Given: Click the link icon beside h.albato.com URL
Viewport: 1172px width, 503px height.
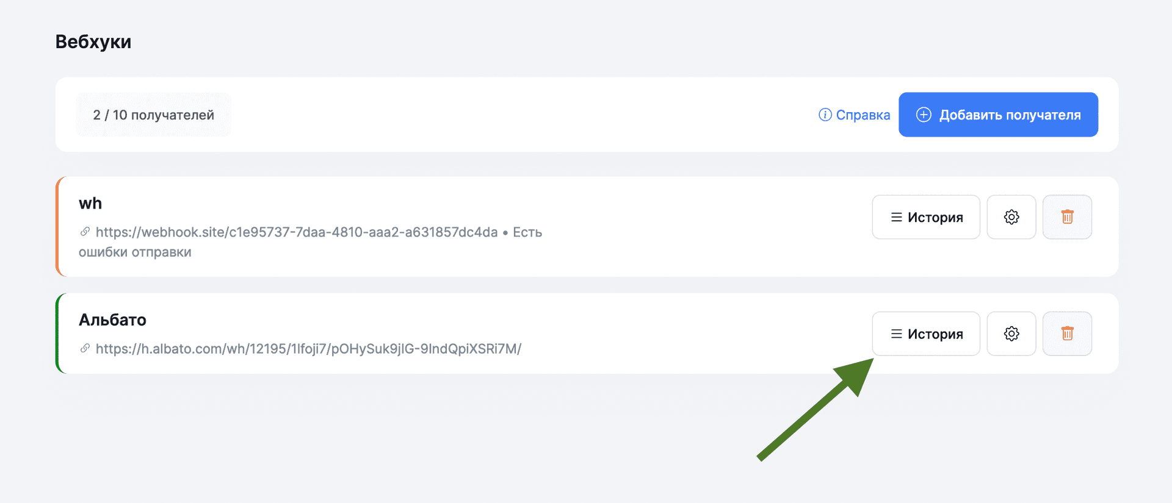Looking at the screenshot, I should (85, 348).
